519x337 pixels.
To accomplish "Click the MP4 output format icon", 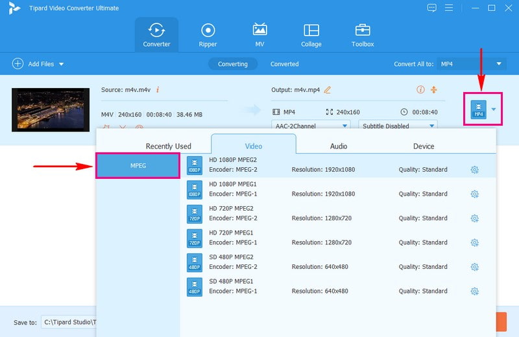I will point(478,110).
